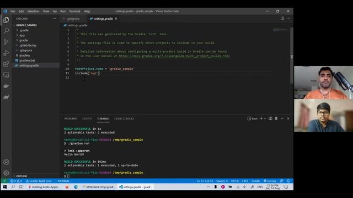
Task: Open the Go menu
Action: coord(55,11)
